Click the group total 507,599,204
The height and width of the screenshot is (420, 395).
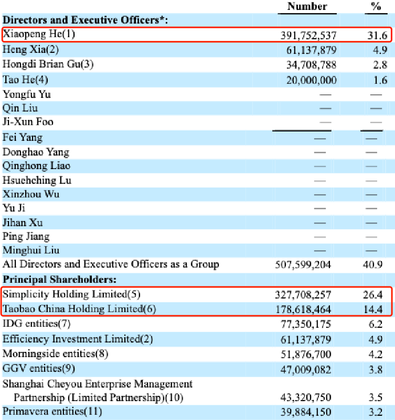click(303, 264)
